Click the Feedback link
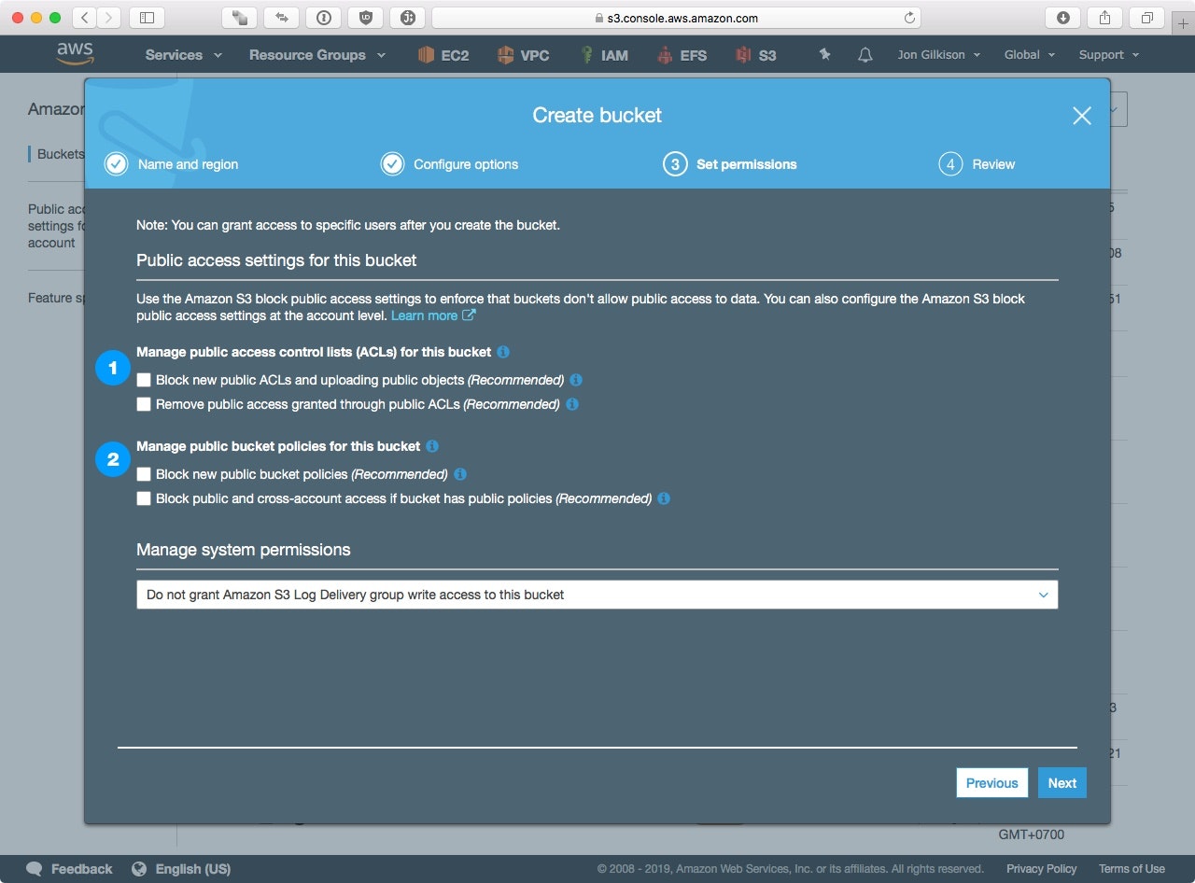The image size is (1195, 883). tap(81, 869)
